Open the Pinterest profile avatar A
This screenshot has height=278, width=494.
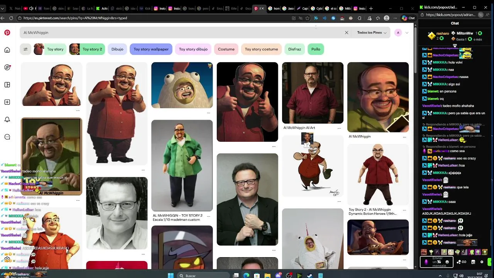[x=398, y=33]
